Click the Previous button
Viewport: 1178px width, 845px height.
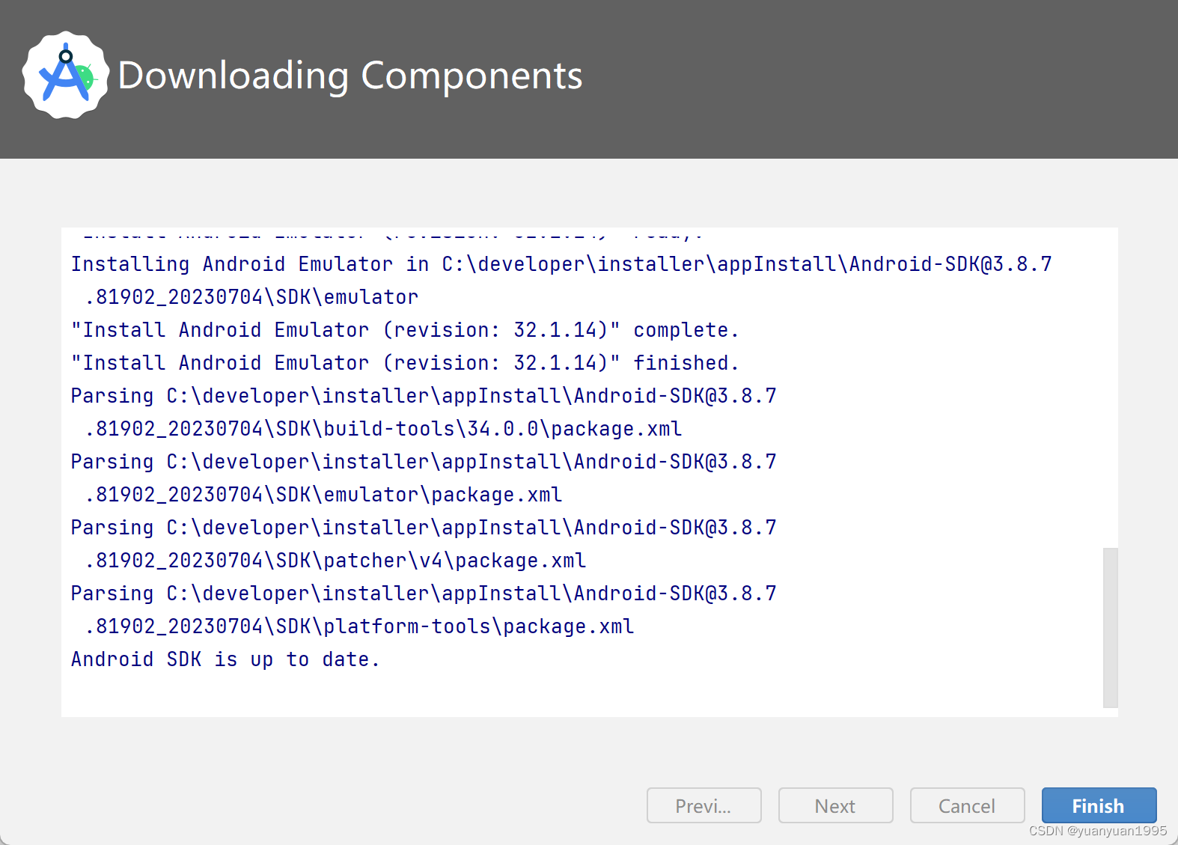coord(704,805)
